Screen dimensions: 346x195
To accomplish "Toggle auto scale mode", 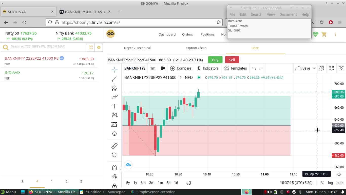I will [x=340, y=183].
